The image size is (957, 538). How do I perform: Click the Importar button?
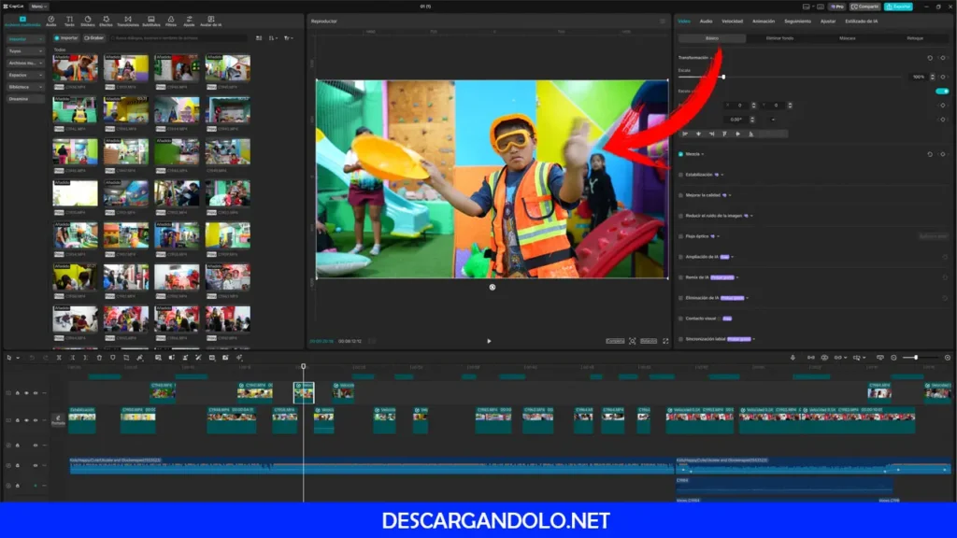(67, 38)
